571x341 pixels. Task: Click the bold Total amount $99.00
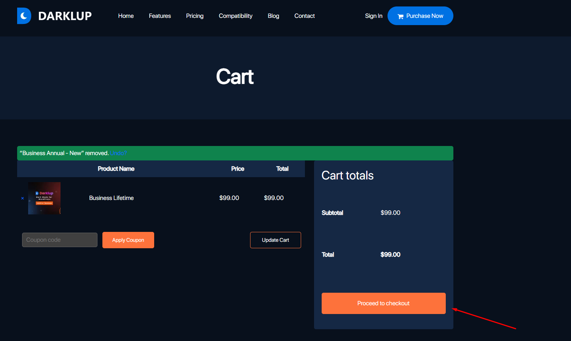[x=391, y=255]
